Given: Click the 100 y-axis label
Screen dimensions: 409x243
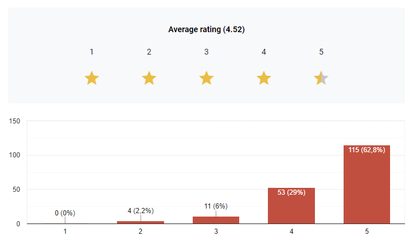Looking at the screenshot, I should pyautogui.click(x=15, y=155).
